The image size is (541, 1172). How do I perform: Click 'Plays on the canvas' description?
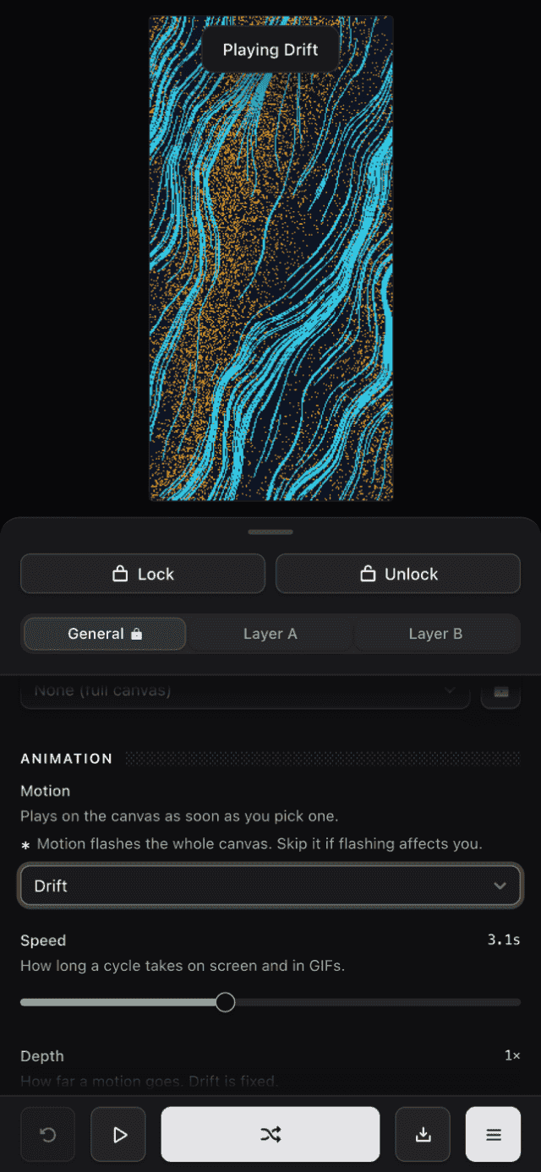point(178,817)
